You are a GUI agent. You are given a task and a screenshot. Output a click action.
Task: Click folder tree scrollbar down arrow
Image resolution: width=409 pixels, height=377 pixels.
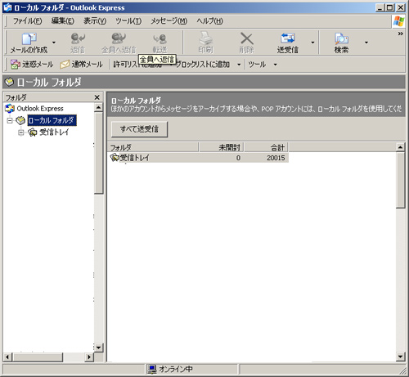(x=98, y=348)
